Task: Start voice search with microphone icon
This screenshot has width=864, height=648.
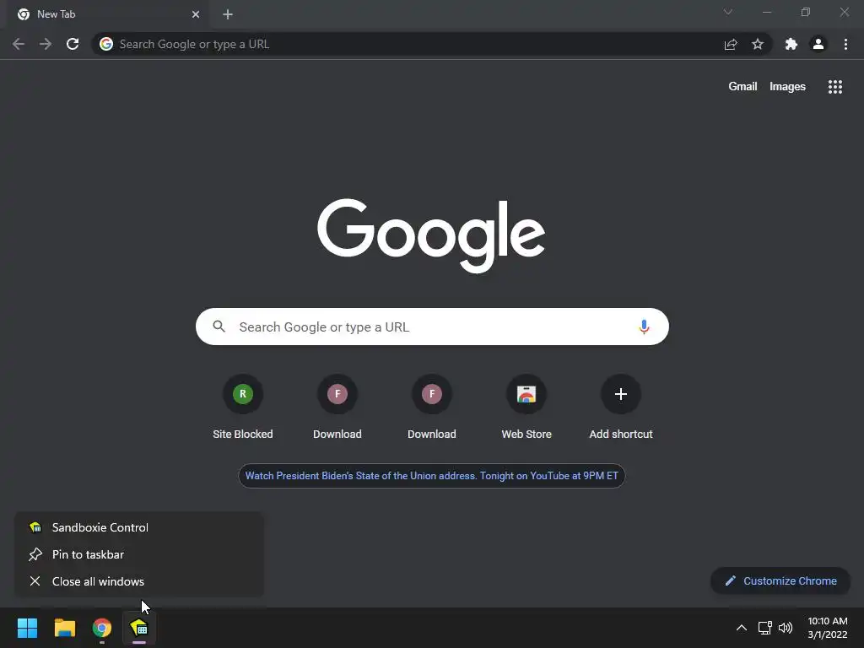Action: point(644,327)
